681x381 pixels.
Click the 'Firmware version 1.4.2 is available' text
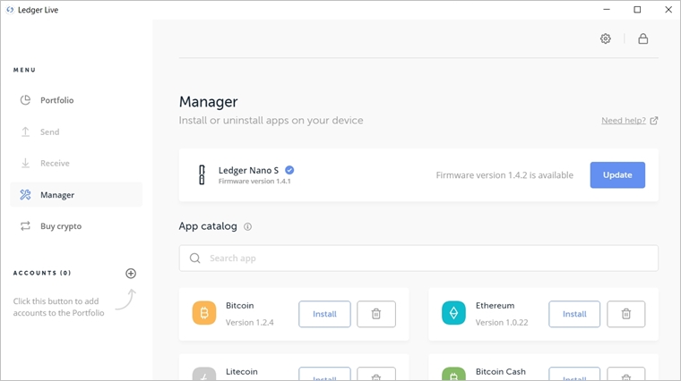pyautogui.click(x=504, y=175)
